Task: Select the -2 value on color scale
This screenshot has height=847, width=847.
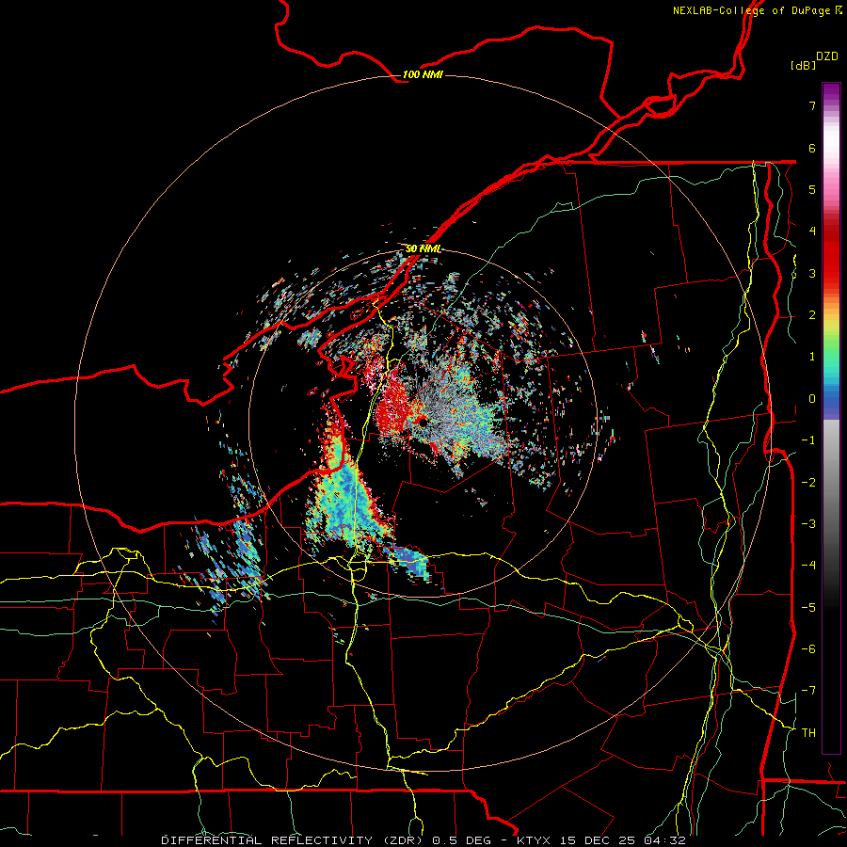Action: 808,482
